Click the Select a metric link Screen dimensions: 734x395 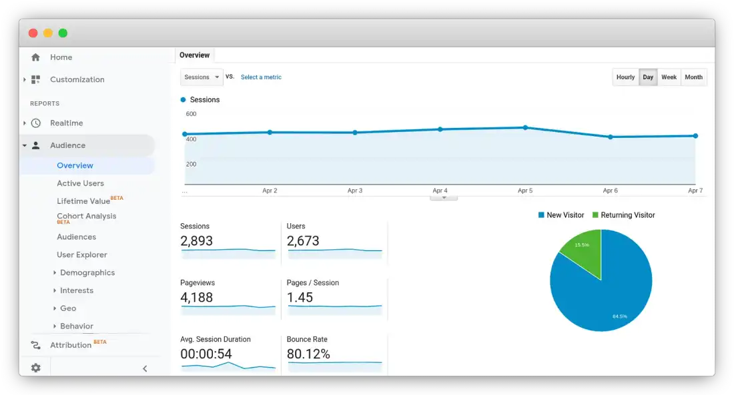coord(260,77)
